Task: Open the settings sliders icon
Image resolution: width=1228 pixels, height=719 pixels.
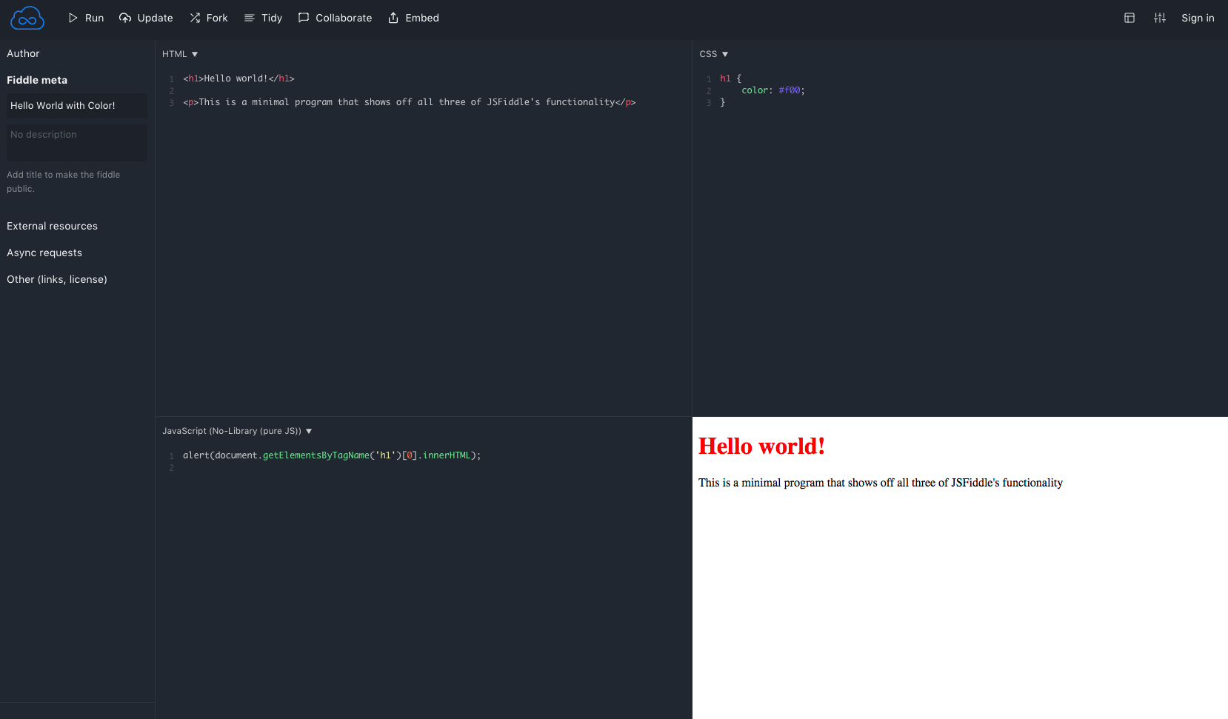Action: [1160, 18]
